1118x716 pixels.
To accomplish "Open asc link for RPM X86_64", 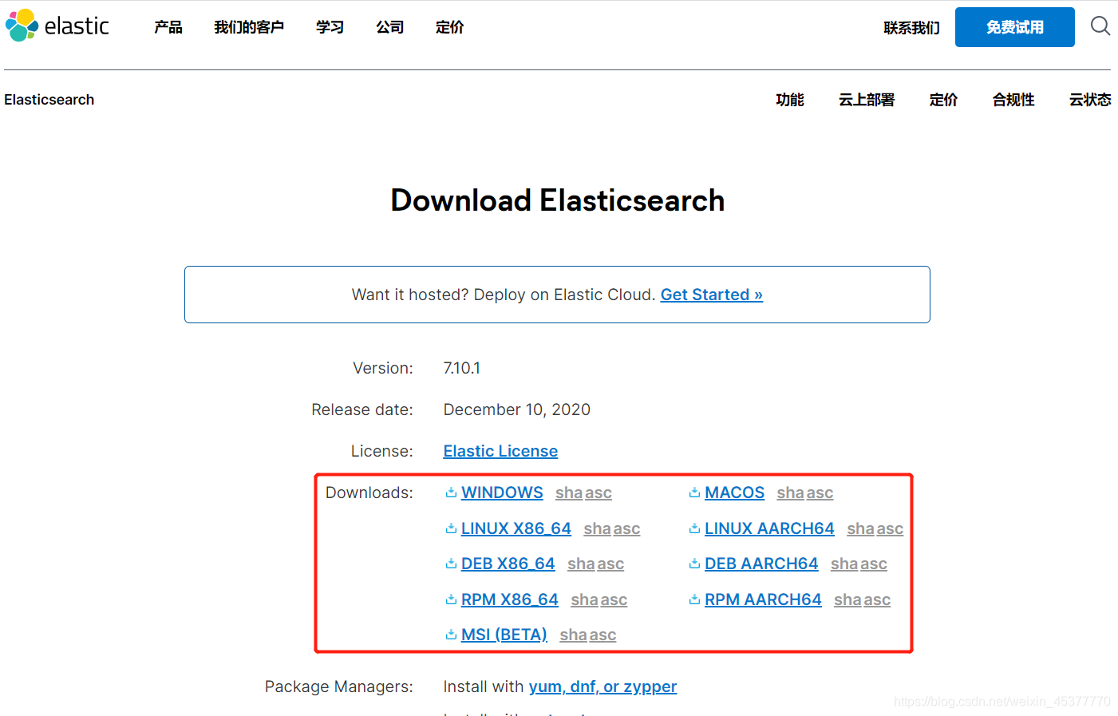I will [614, 600].
